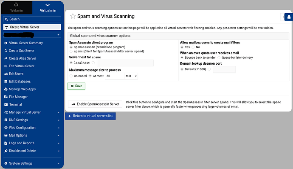Select Queue for later delivery option

pyautogui.click(x=219, y=58)
